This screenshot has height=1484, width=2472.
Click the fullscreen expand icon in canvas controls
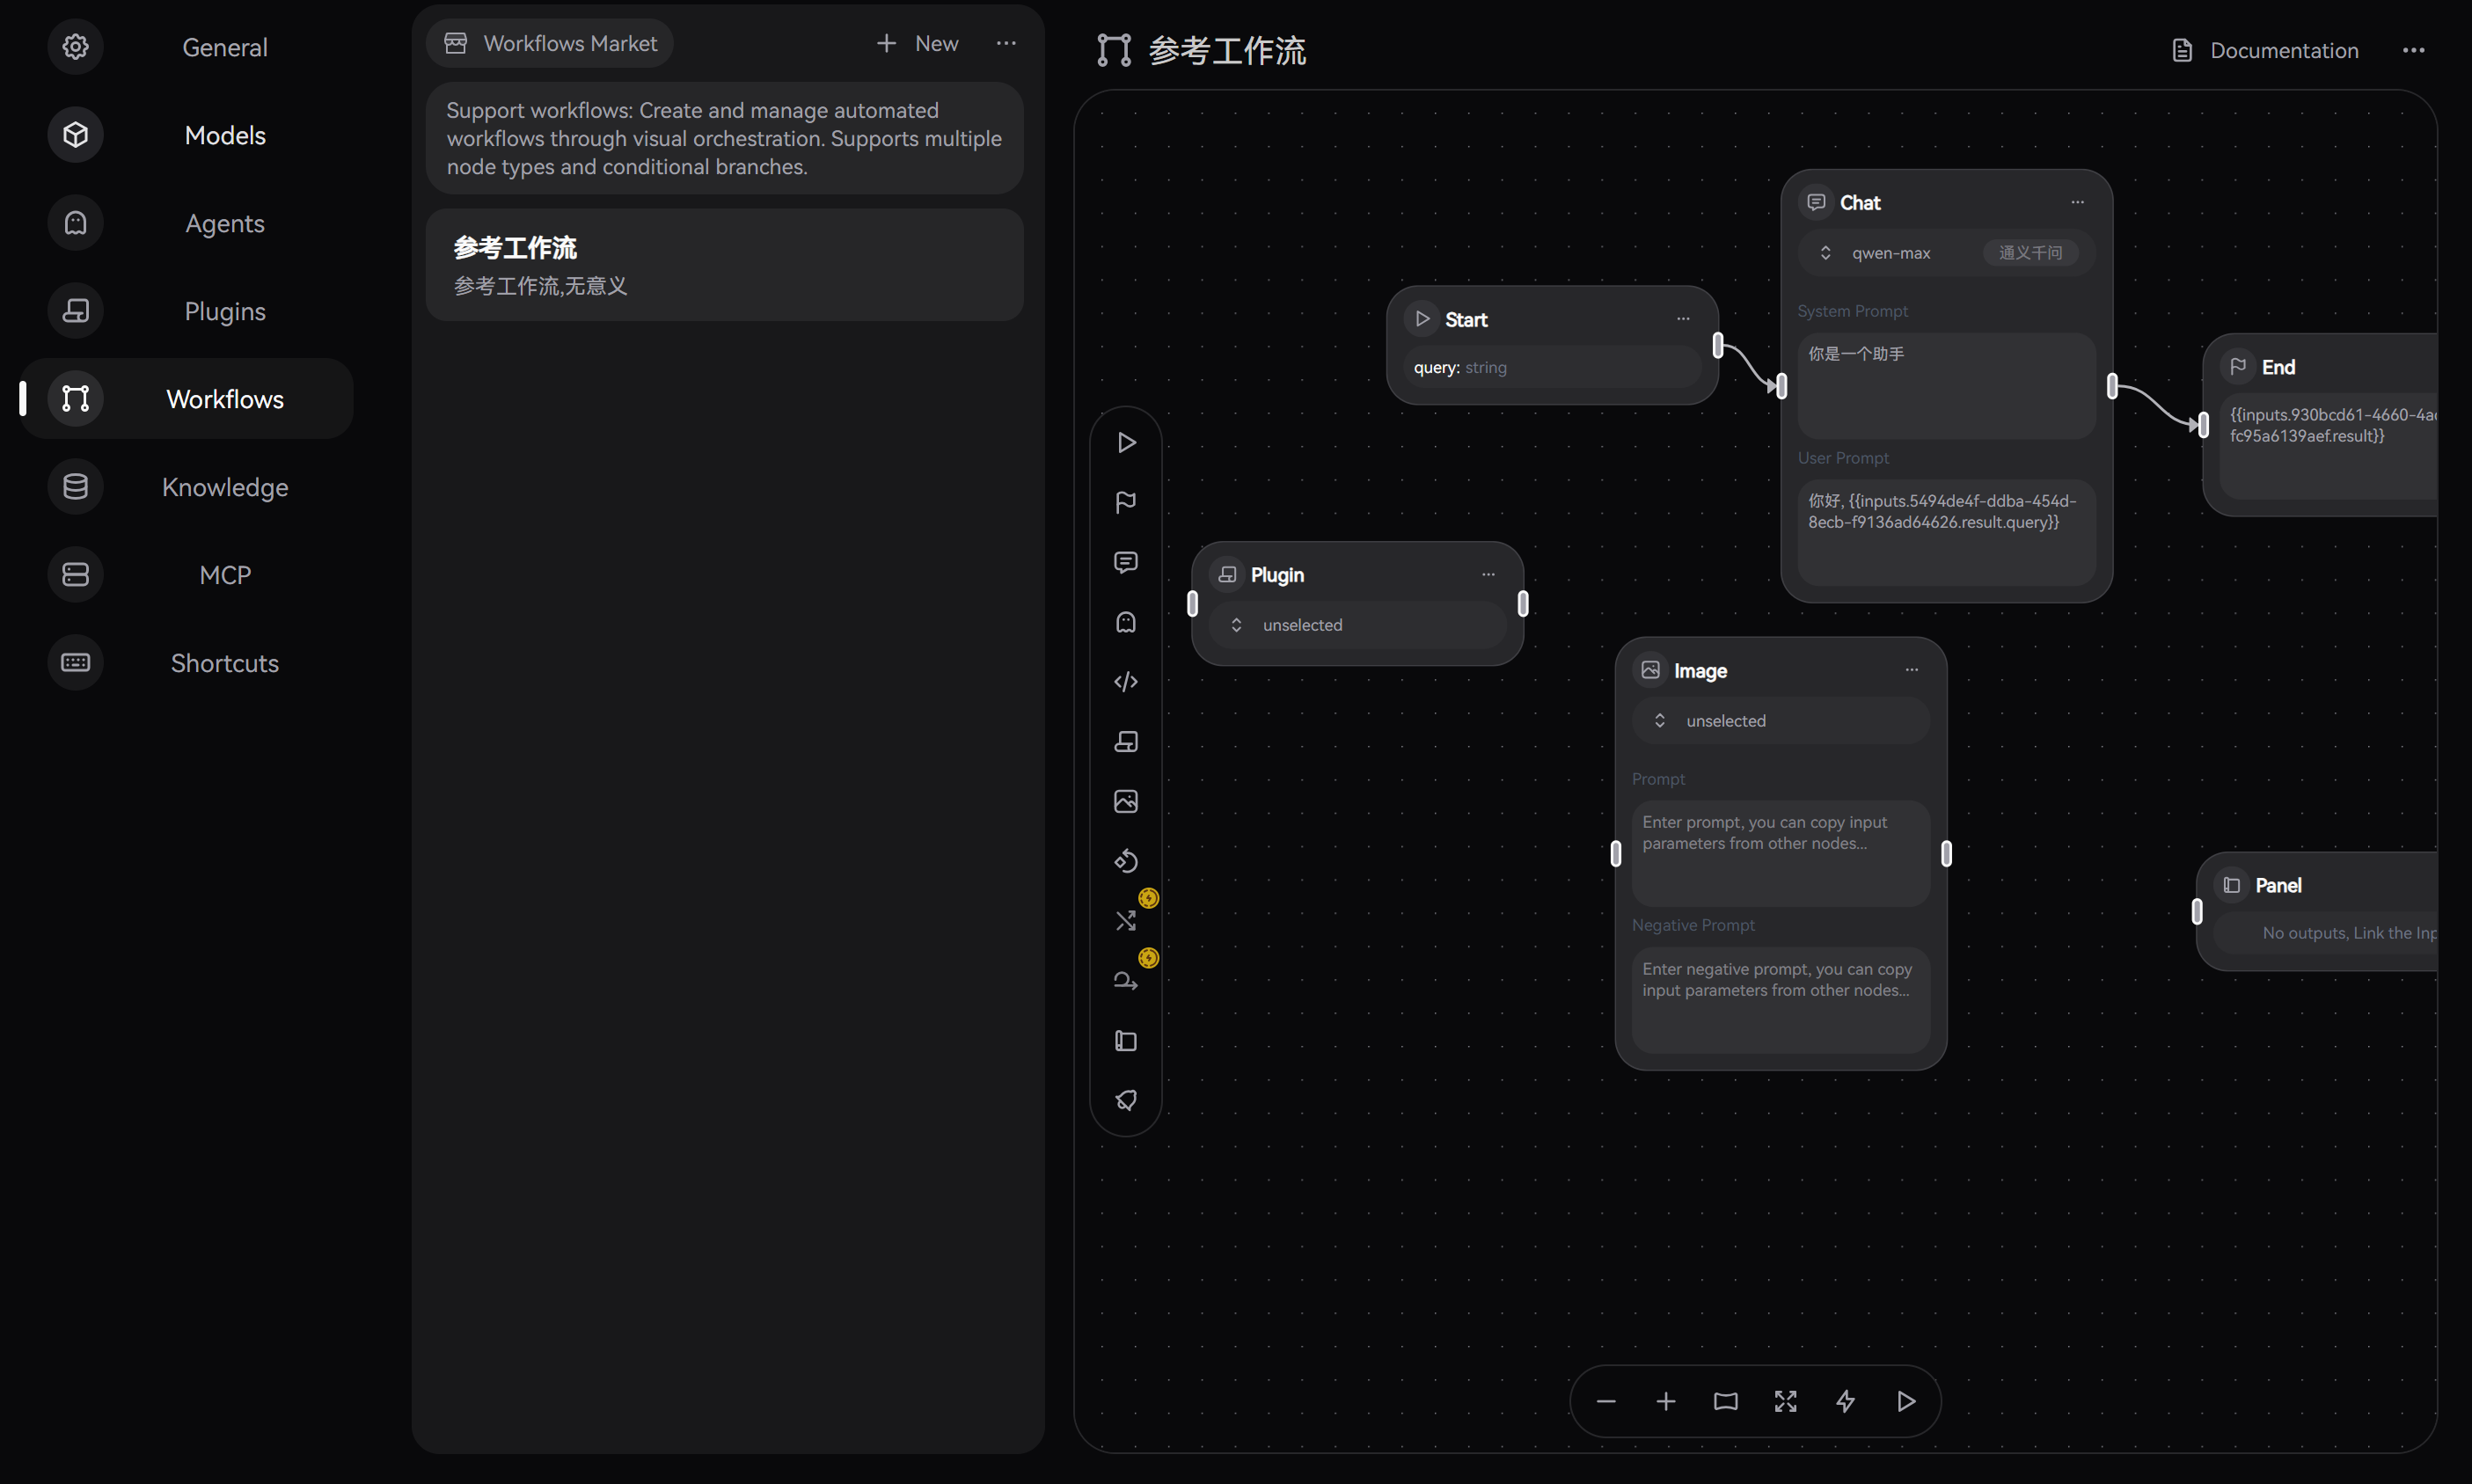1786,1401
